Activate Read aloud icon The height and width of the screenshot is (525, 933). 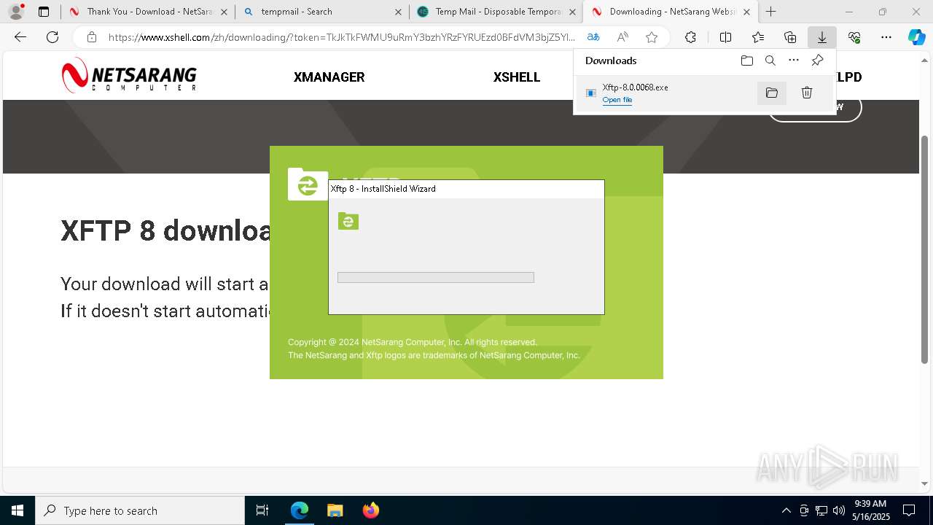pyautogui.click(x=622, y=37)
